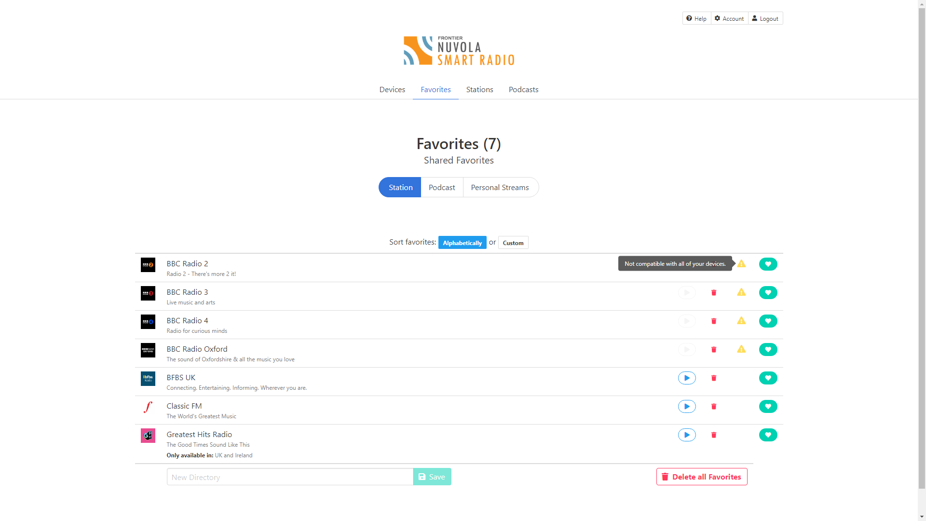Log out using the Logout button
926x521 pixels.
(765, 18)
